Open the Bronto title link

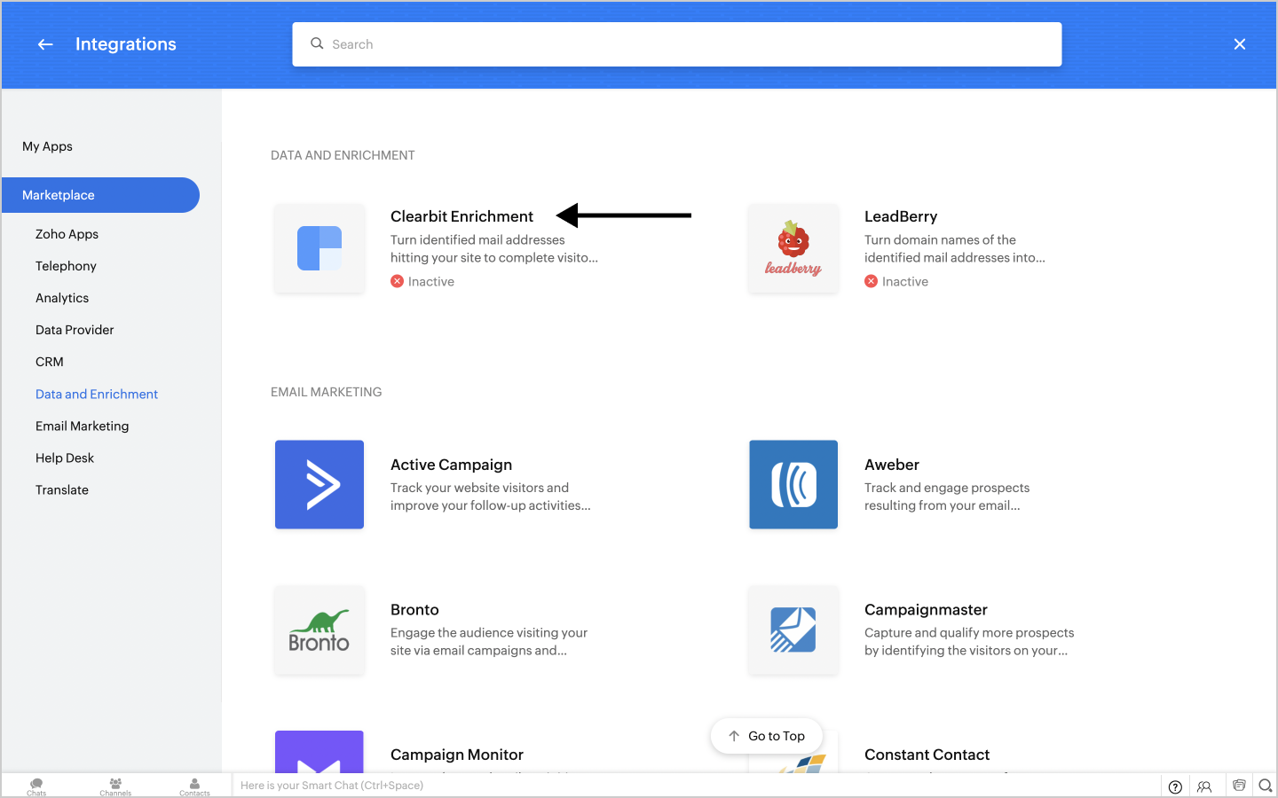click(x=414, y=610)
